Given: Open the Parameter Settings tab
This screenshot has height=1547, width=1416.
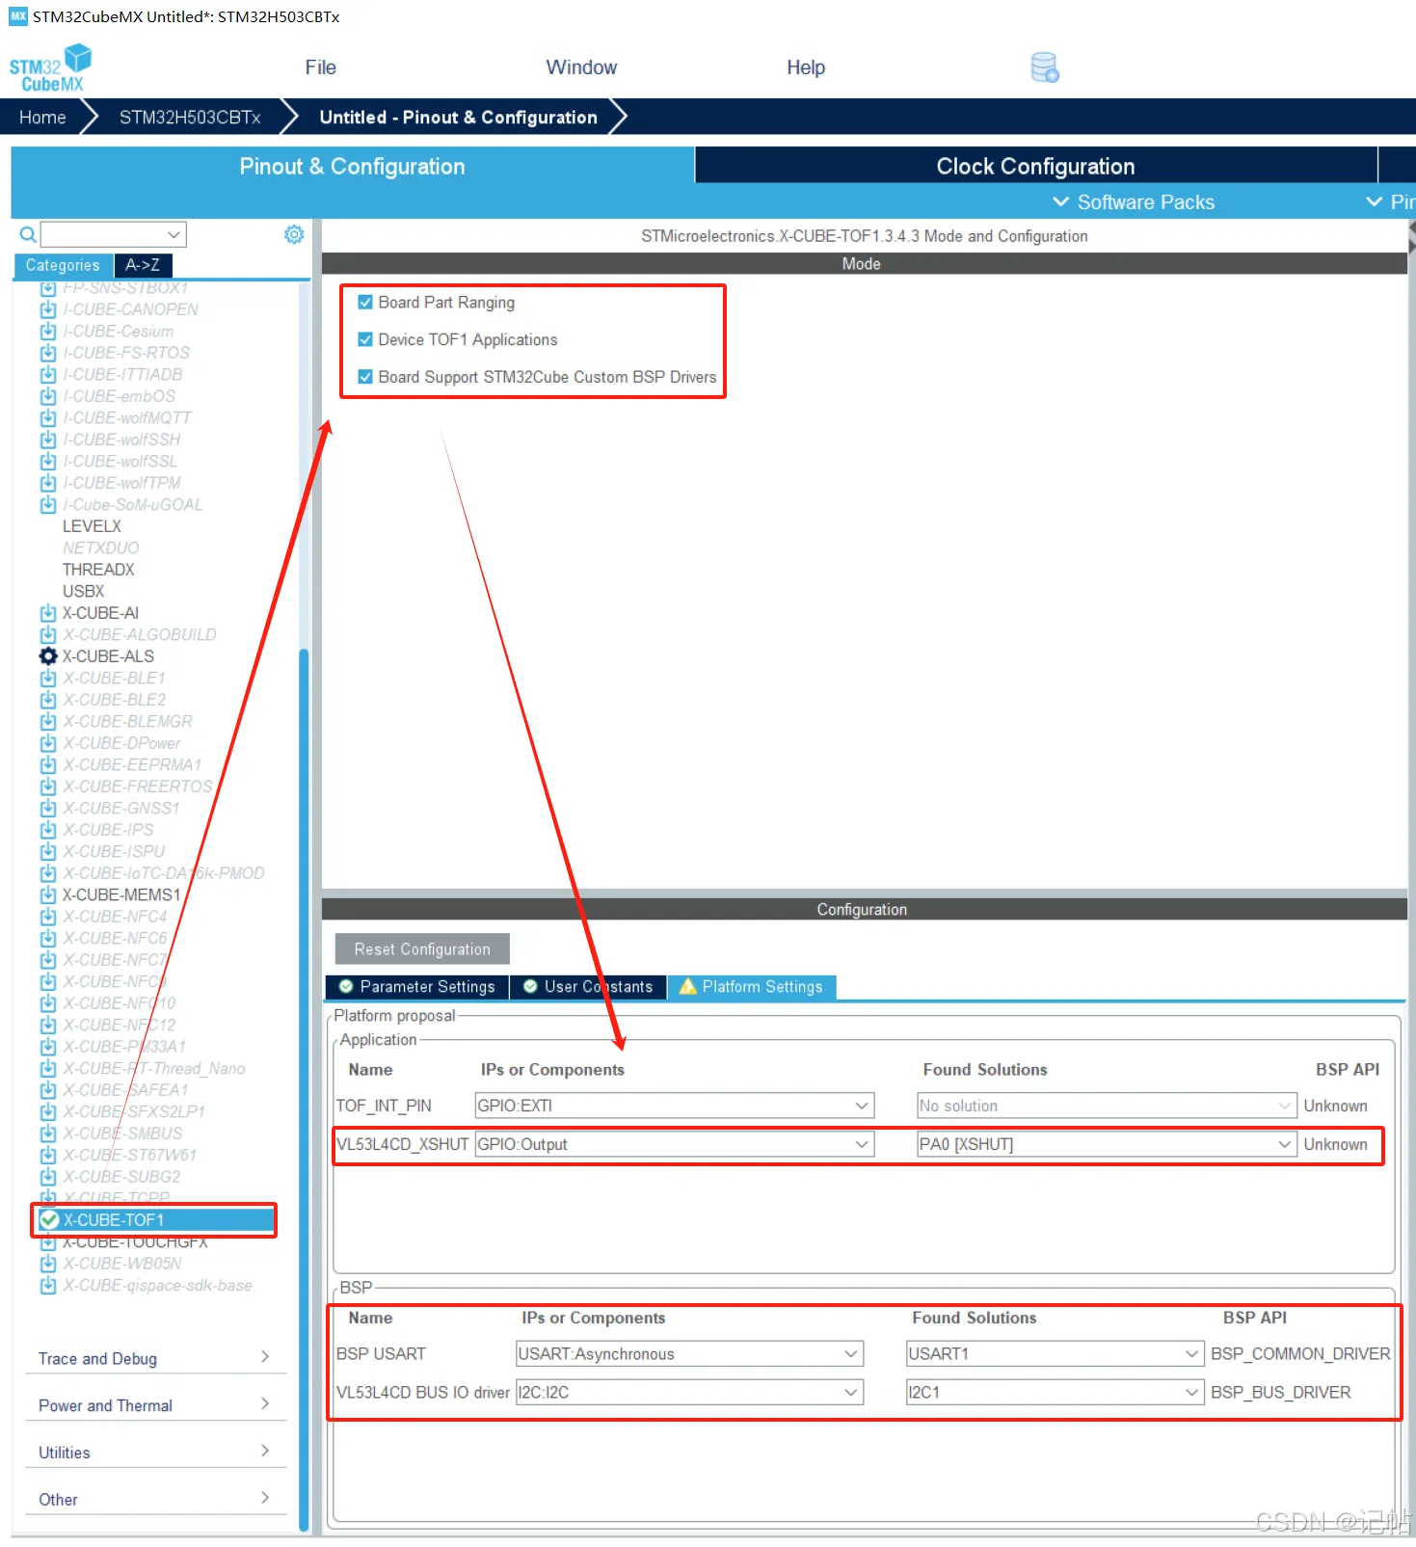Looking at the screenshot, I should pyautogui.click(x=417, y=987).
